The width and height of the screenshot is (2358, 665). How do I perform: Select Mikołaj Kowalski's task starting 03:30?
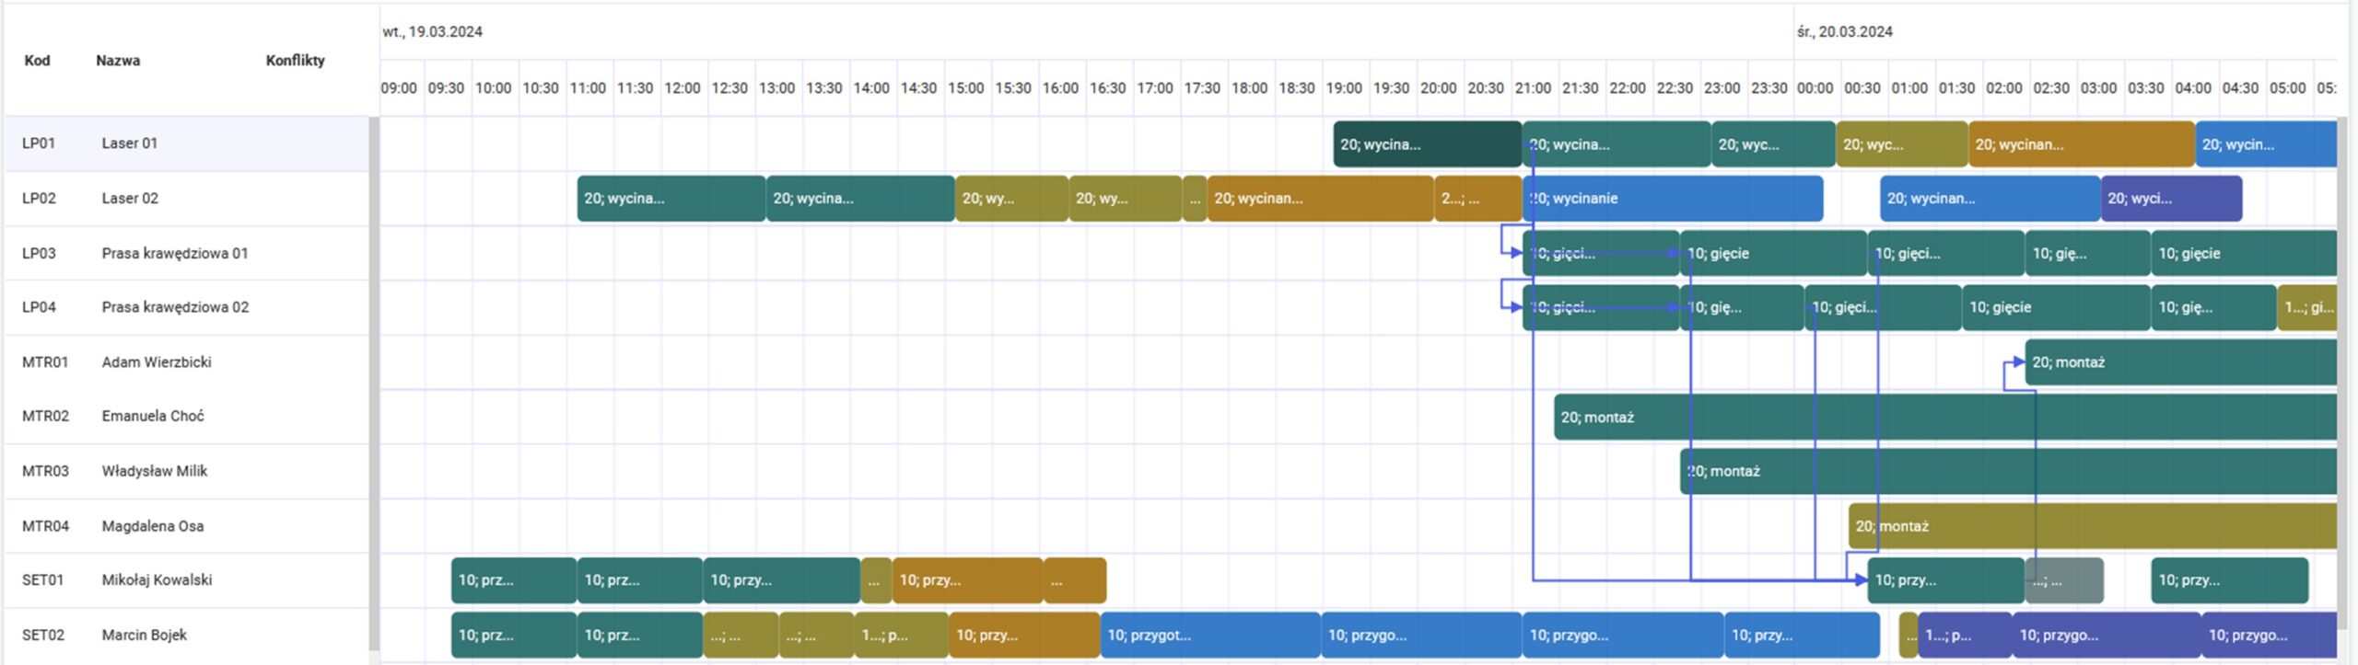click(x=2230, y=580)
